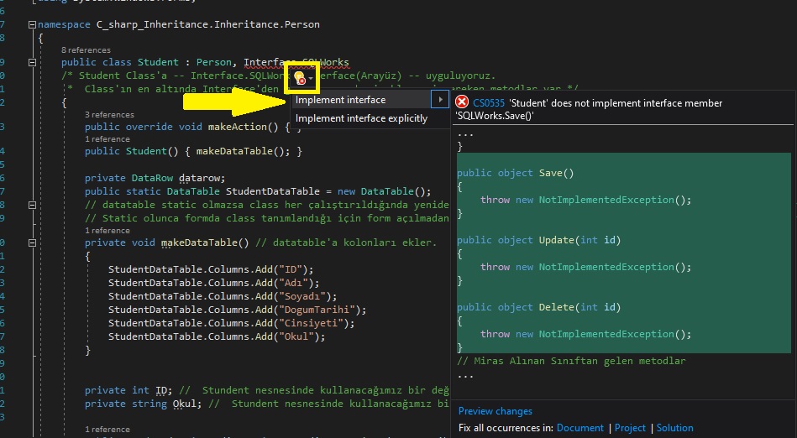The image size is (797, 438).
Task: Fix all occurrences in Solution
Action: pos(674,428)
